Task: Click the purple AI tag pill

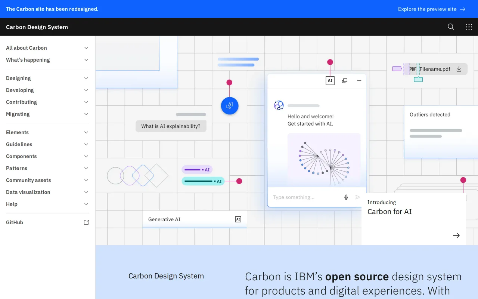Action: click(197, 170)
